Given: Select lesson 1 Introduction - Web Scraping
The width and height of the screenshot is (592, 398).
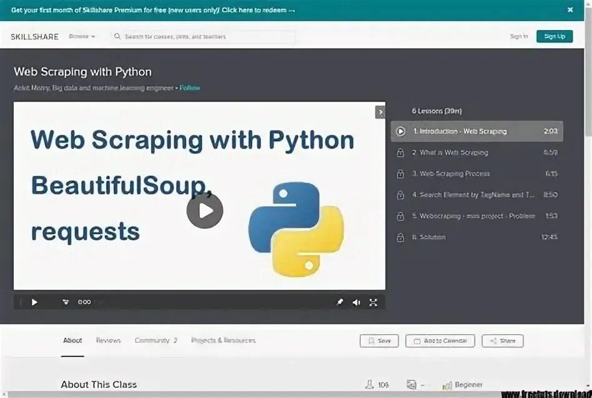Looking at the screenshot, I should click(477, 131).
